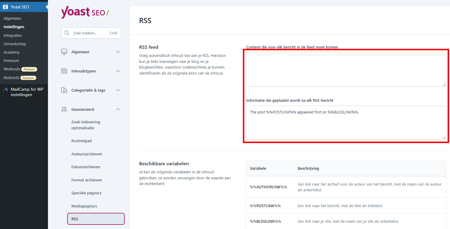The width and height of the screenshot is (450, 229).
Task: Click the AUTHORLINK description text
Action: (x=370, y=187)
